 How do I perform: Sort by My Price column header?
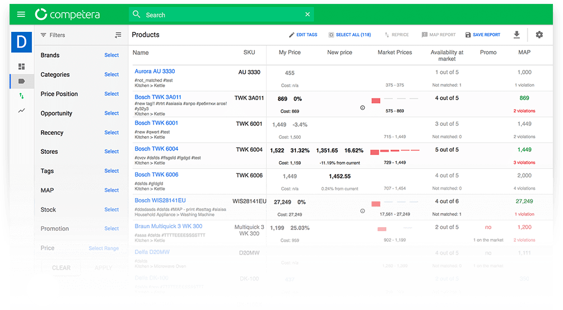290,53
